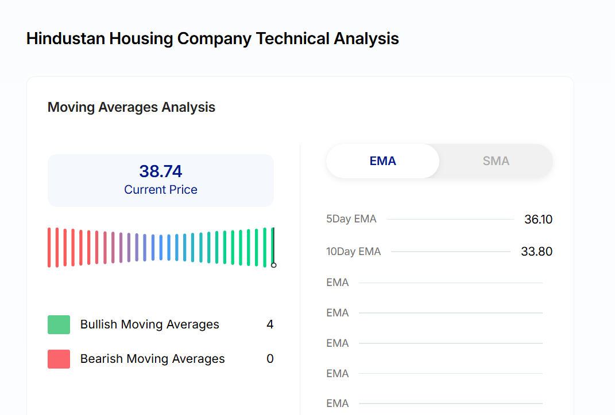The width and height of the screenshot is (615, 415).
Task: Click the Bearish Moving Averages label
Action: tap(152, 359)
